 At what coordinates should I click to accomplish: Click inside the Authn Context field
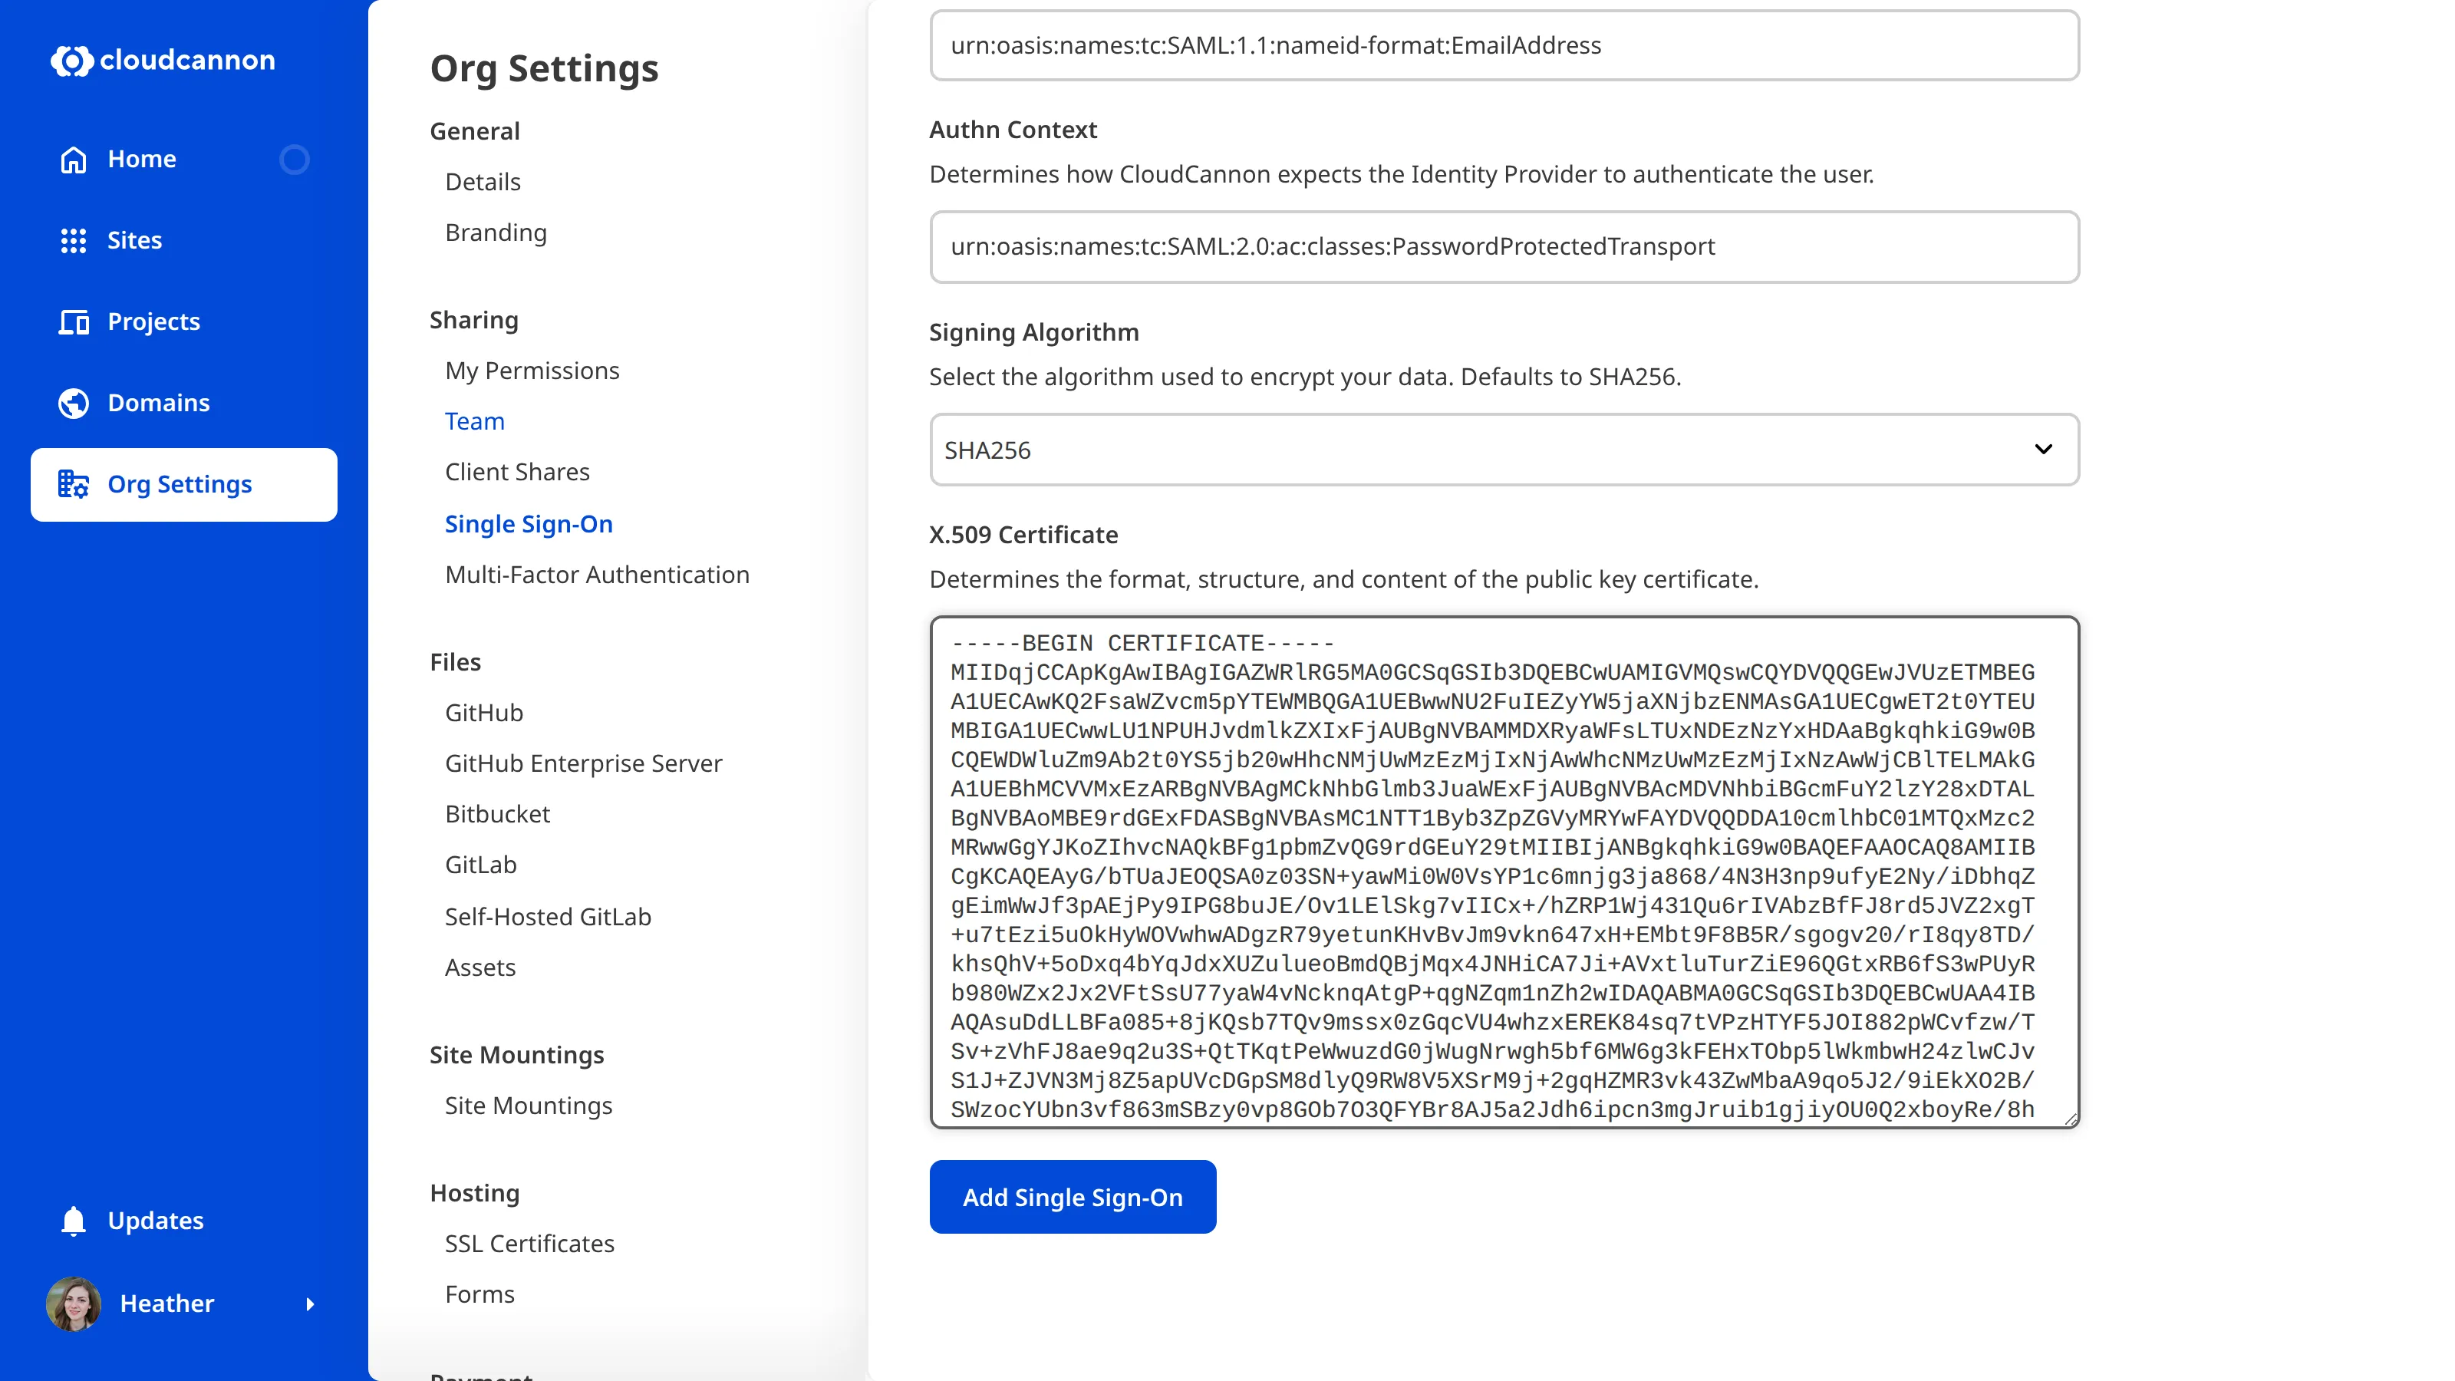coord(1503,247)
